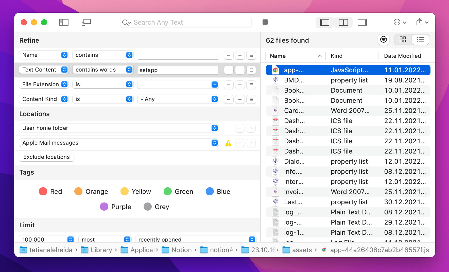Click the Exclude locations button
The width and height of the screenshot is (449, 272).
click(x=47, y=157)
